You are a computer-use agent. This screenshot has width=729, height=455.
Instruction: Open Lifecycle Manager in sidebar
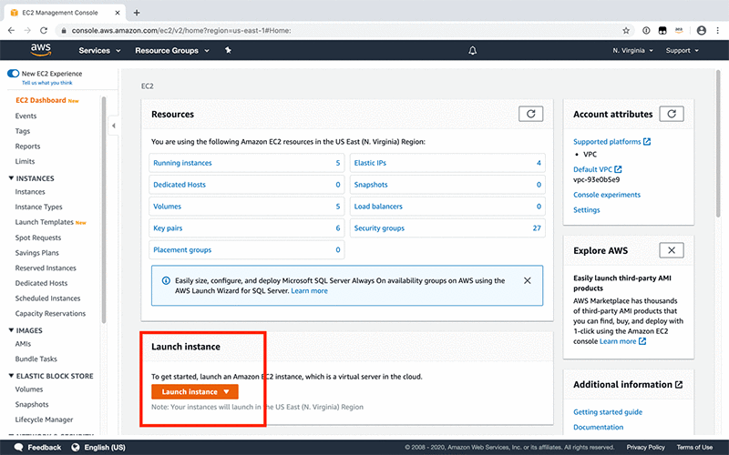coord(44,420)
